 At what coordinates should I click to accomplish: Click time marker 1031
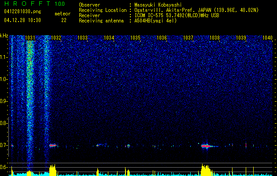[30, 38]
